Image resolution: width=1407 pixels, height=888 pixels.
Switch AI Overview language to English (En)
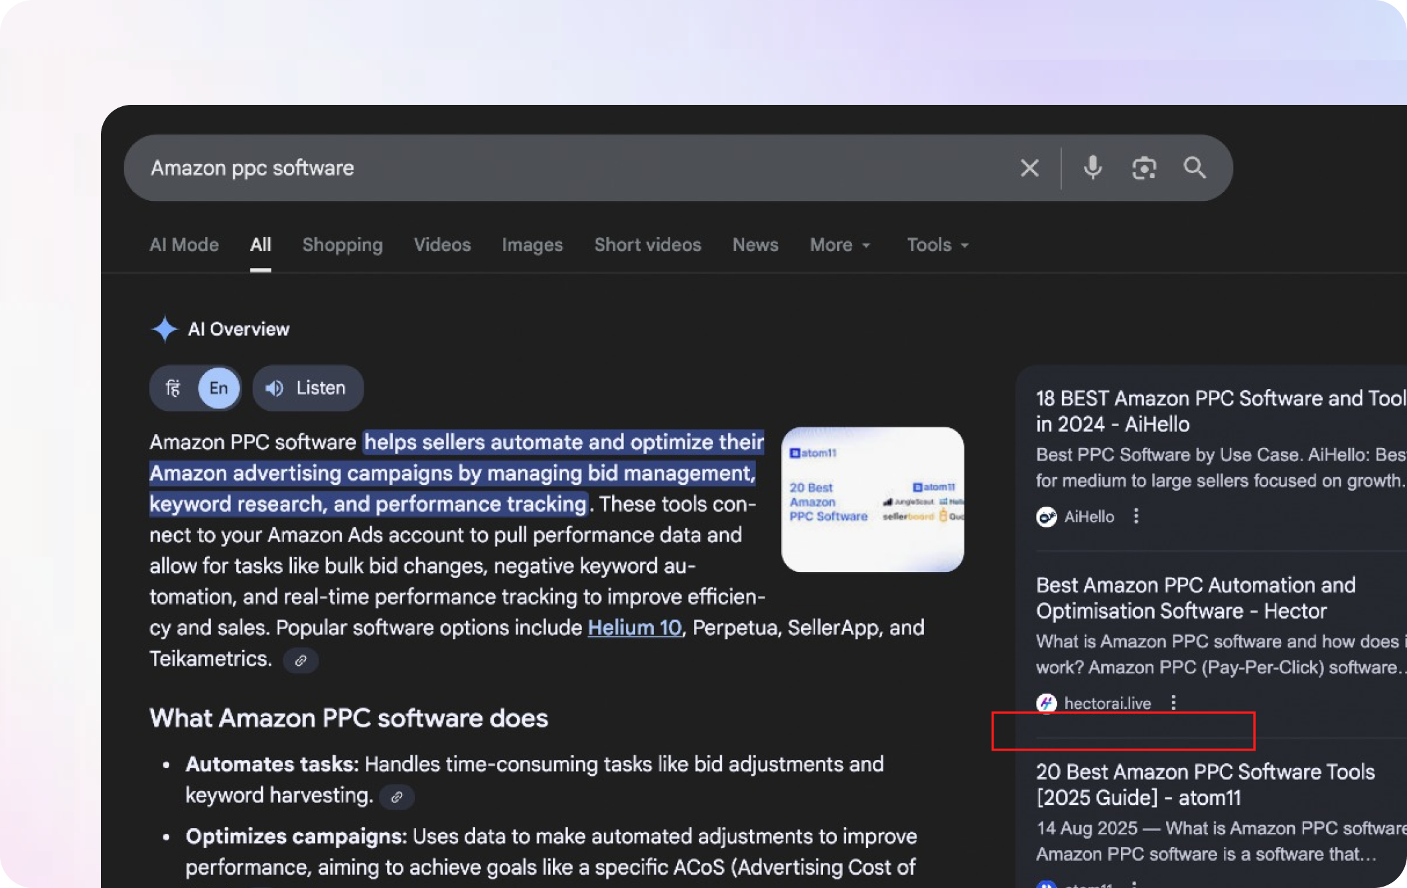point(218,388)
